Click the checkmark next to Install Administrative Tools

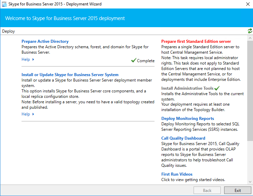217,88
